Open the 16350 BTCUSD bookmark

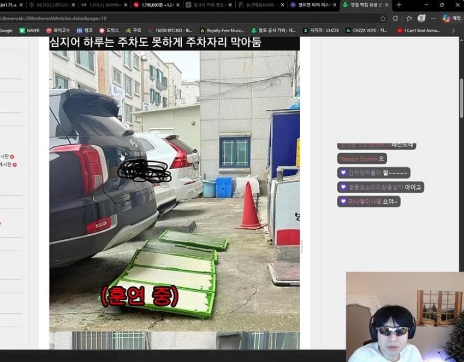[x=170, y=31]
